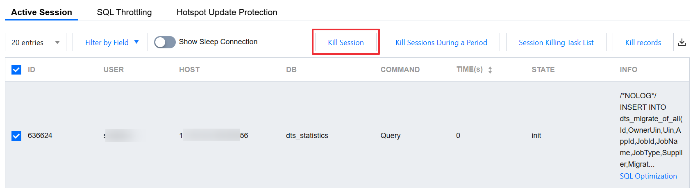
Task: Click the session ID 636624
Action: [x=40, y=136]
